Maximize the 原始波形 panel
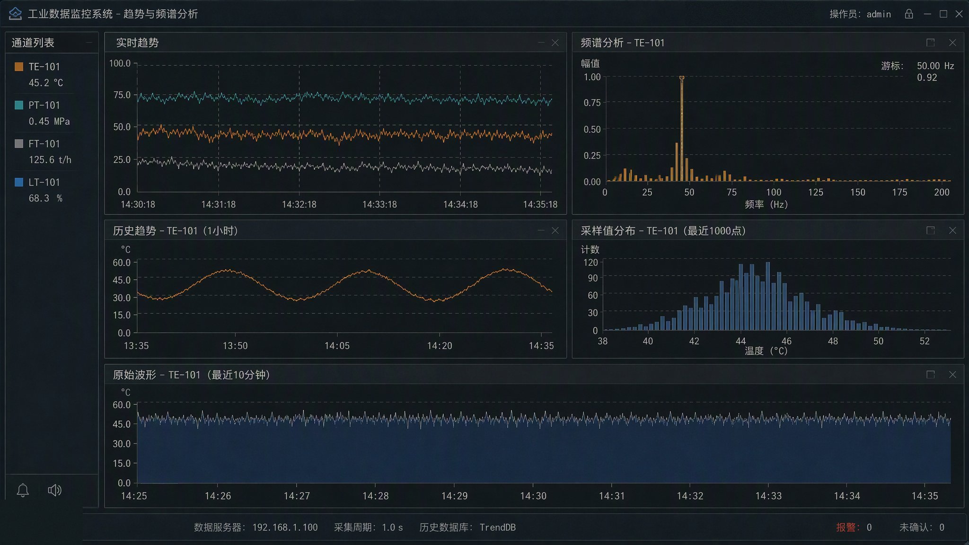 (x=930, y=375)
